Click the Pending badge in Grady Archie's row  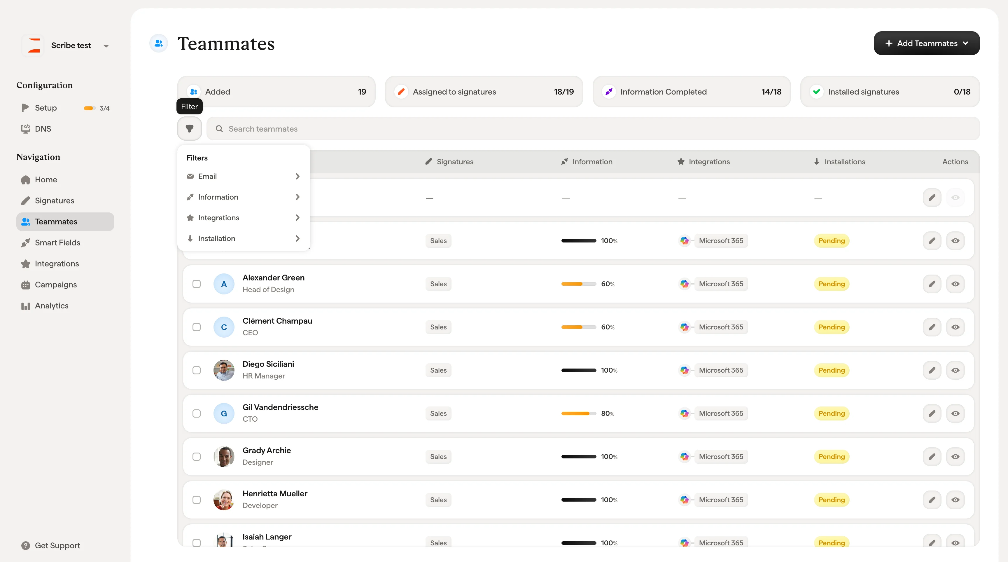832,456
